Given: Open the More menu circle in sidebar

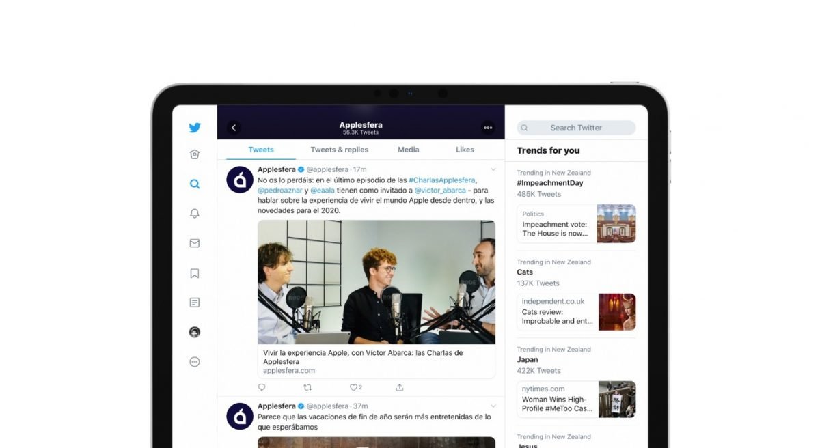Looking at the screenshot, I should point(195,362).
